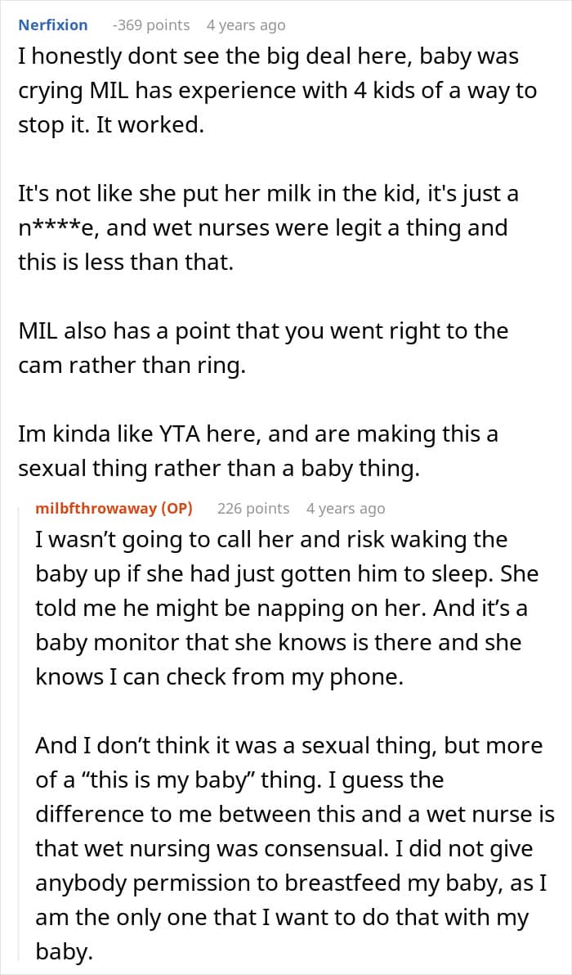
Task: Click the paragraph starting "I honestly dont see"
Action: [277, 90]
